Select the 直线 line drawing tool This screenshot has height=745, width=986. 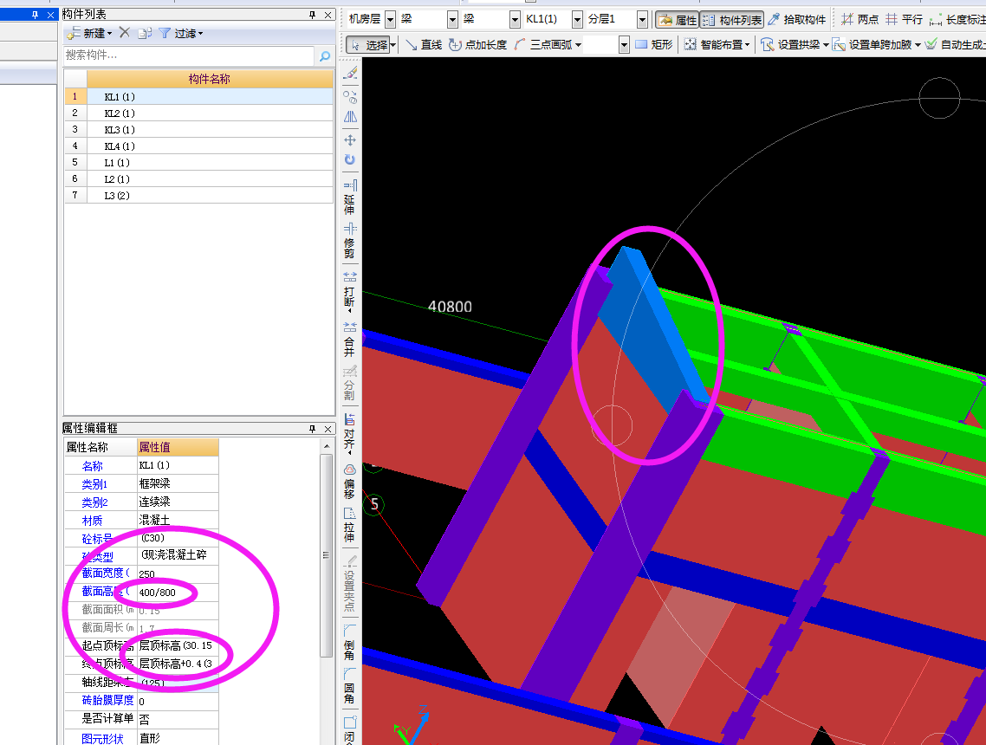423,45
